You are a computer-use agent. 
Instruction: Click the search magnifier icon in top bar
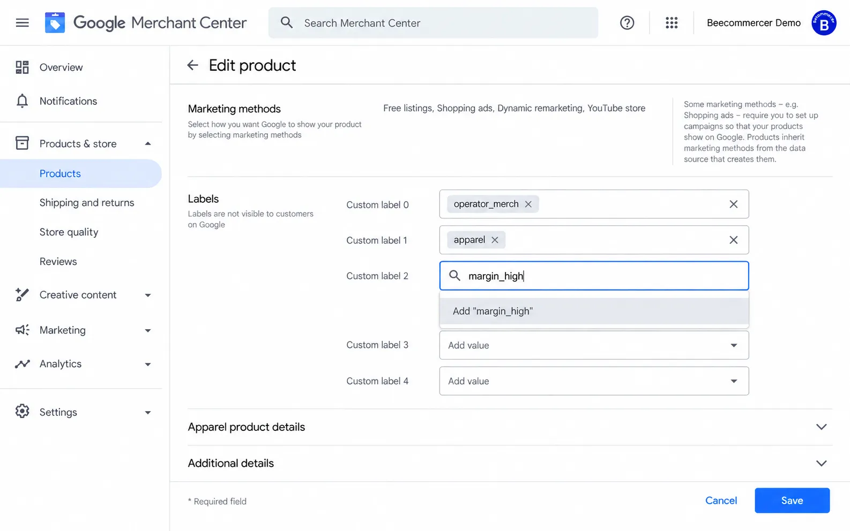click(287, 22)
